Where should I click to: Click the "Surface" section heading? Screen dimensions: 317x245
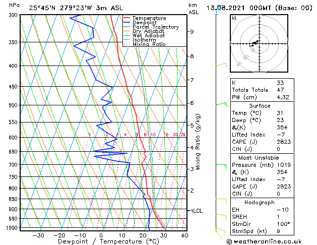[260, 106]
